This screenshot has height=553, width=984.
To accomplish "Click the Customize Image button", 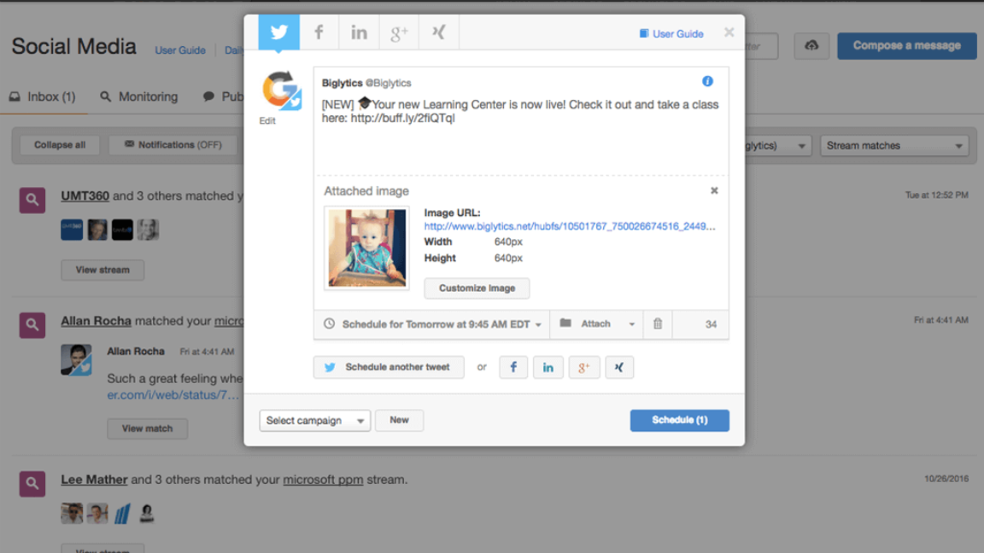I will [477, 288].
